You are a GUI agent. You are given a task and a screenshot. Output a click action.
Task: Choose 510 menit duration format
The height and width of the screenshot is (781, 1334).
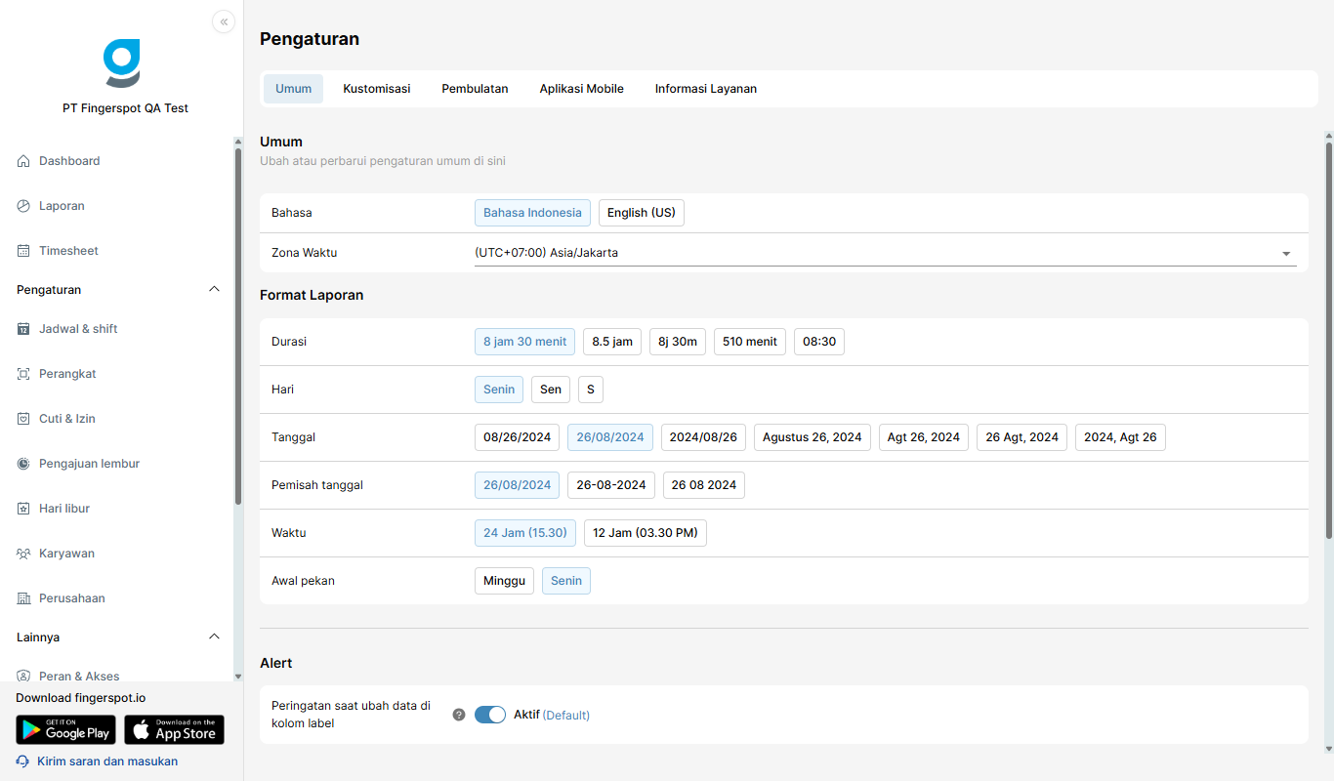coord(750,342)
